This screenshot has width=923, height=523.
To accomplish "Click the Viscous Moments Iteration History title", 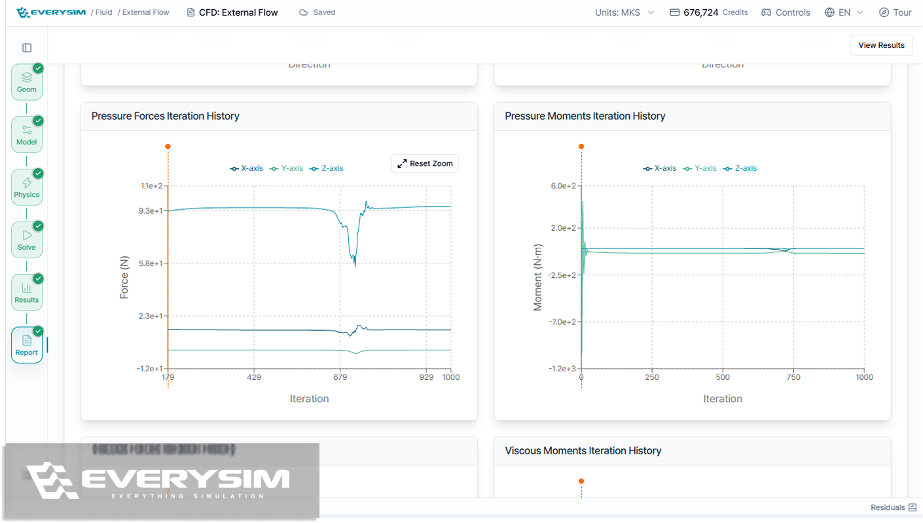I will pyautogui.click(x=583, y=450).
